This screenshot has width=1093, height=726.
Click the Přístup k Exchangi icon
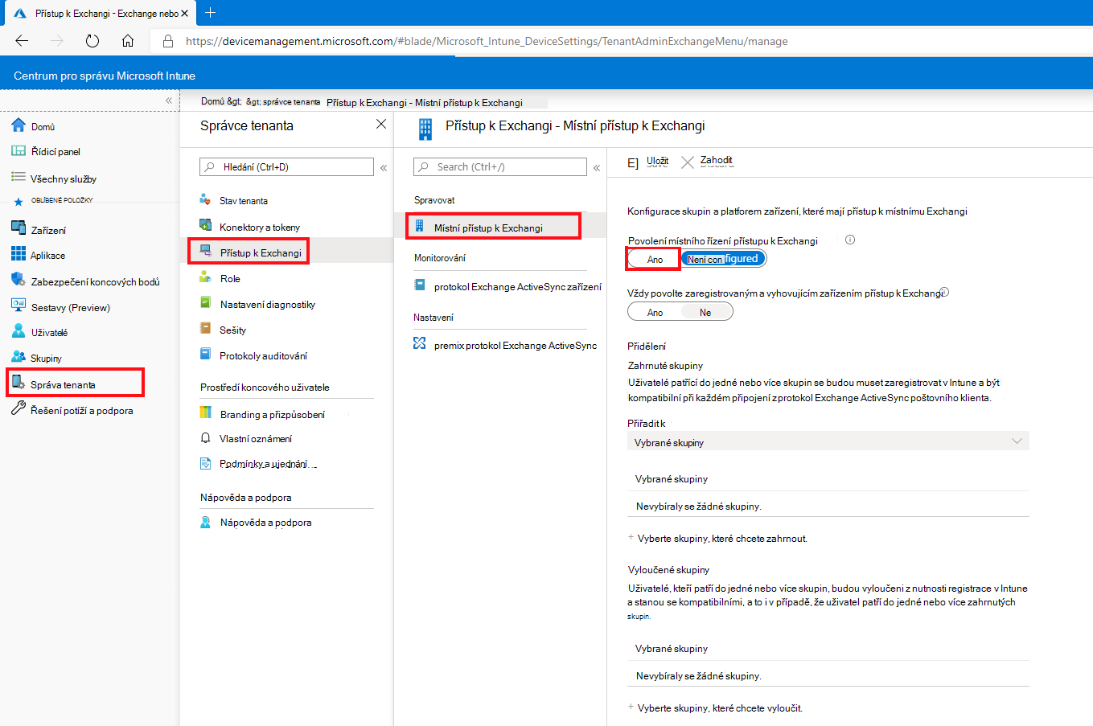206,252
